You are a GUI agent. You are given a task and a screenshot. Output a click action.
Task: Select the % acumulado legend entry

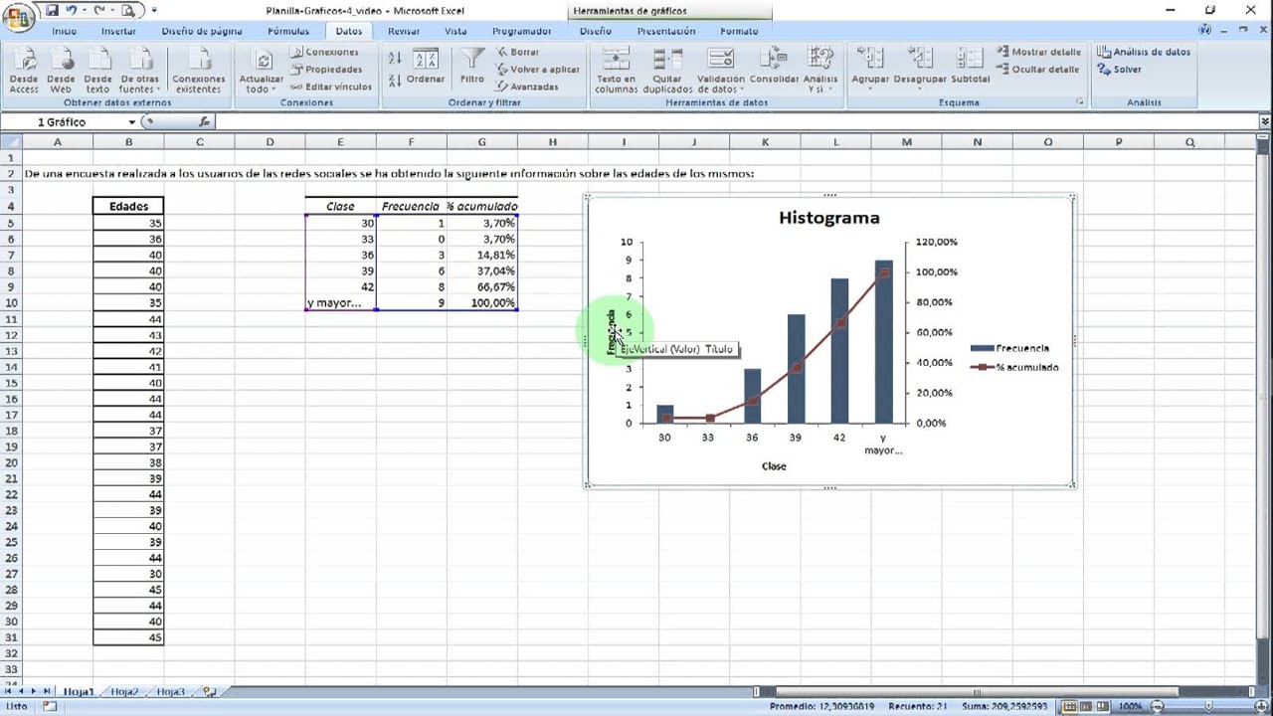click(x=1014, y=367)
